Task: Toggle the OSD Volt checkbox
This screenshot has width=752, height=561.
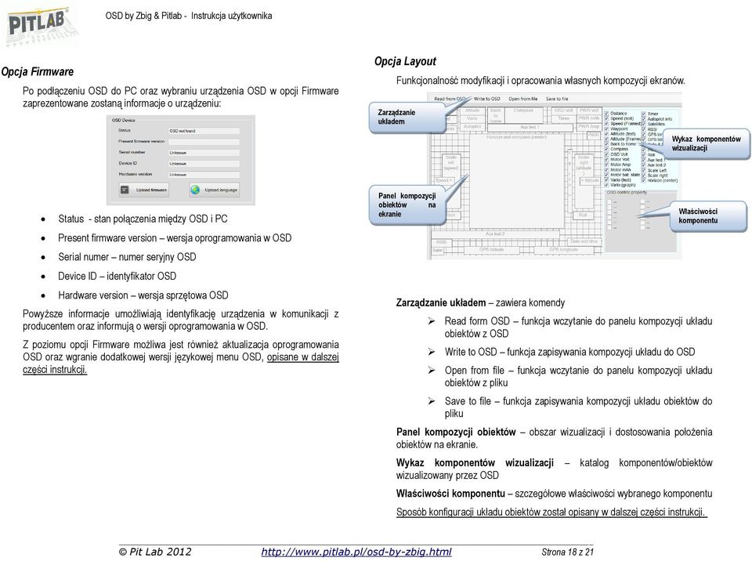Action: tap(606, 154)
